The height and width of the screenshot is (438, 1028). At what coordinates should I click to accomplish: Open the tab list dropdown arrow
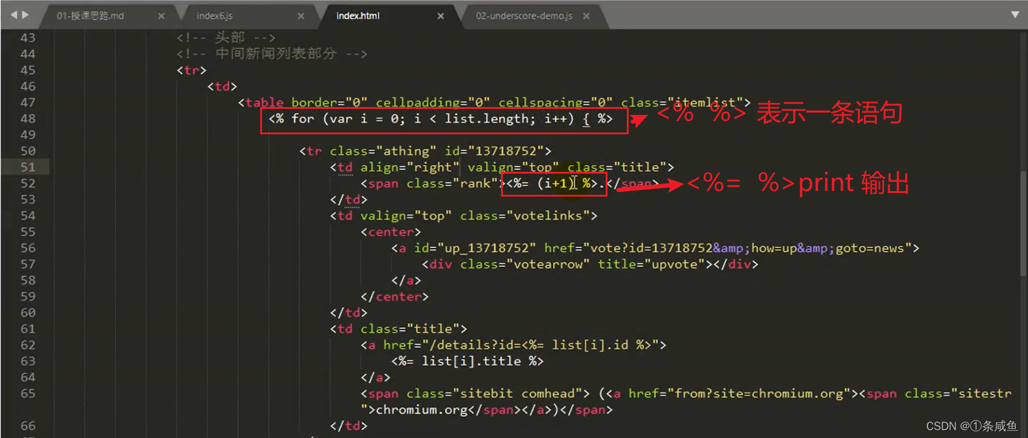[1015, 15]
